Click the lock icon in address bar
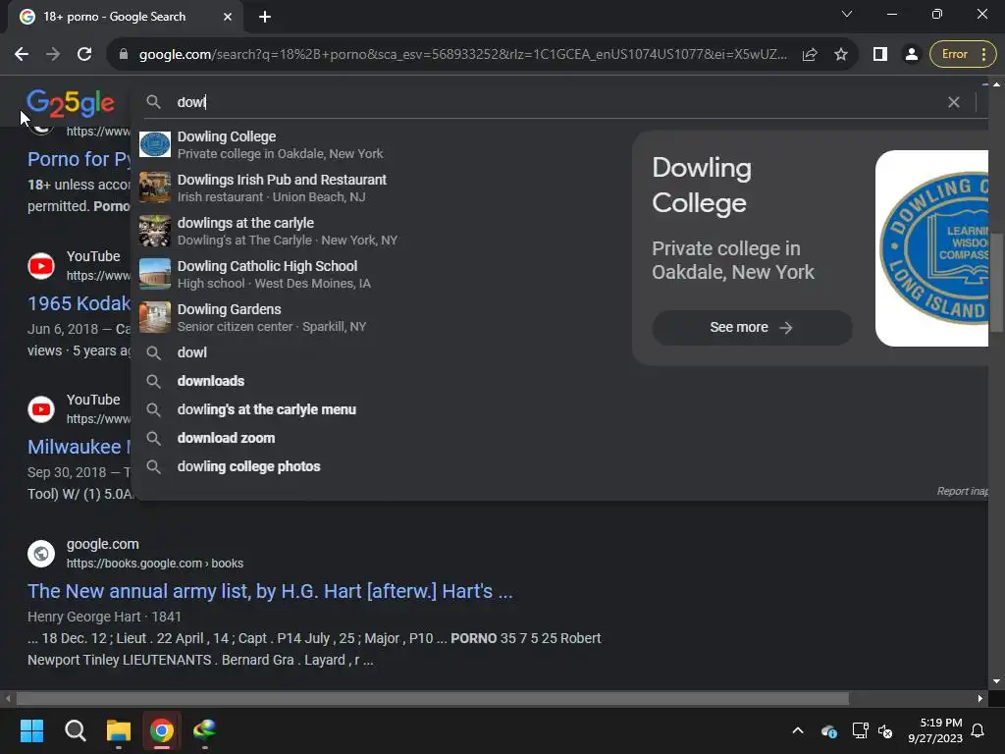The width and height of the screenshot is (1005, 754). point(124,55)
